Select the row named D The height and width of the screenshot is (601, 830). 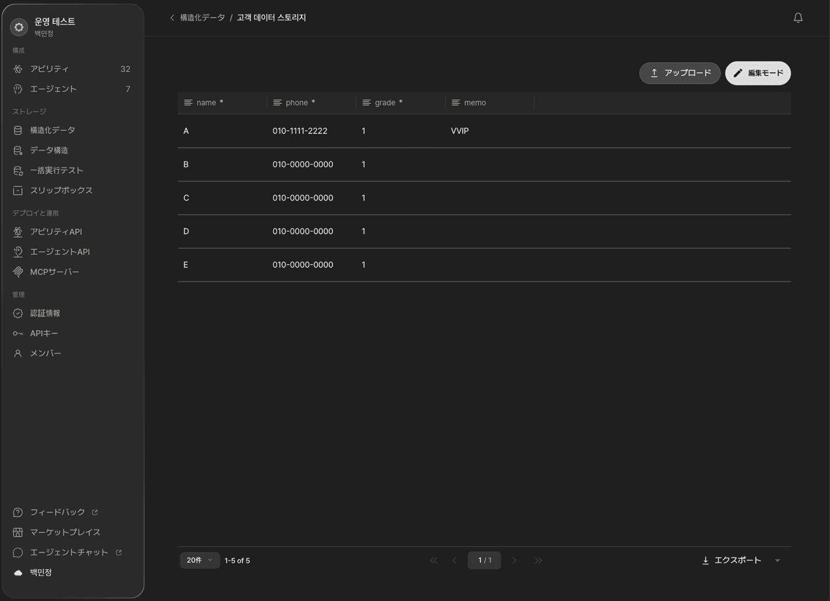(x=484, y=231)
